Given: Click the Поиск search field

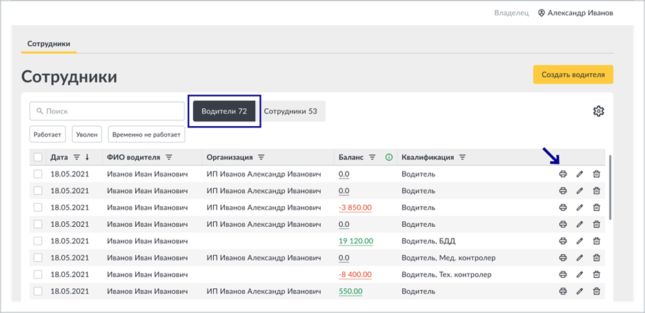Looking at the screenshot, I should point(107,111).
